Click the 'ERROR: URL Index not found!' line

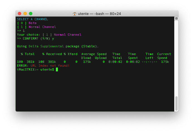point(43,66)
